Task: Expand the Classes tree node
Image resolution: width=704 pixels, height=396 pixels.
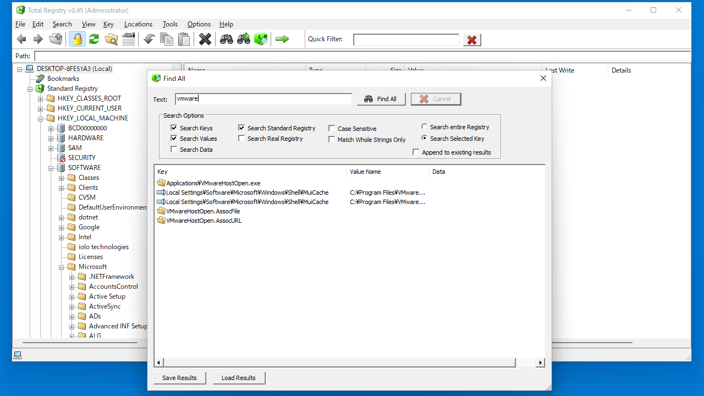Action: [62, 178]
